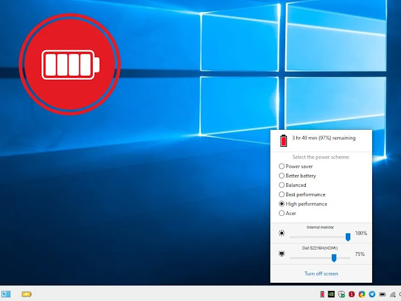This screenshot has height=301, width=401.
Task: Open the multicolor circle tray icon
Action: tap(362, 294)
